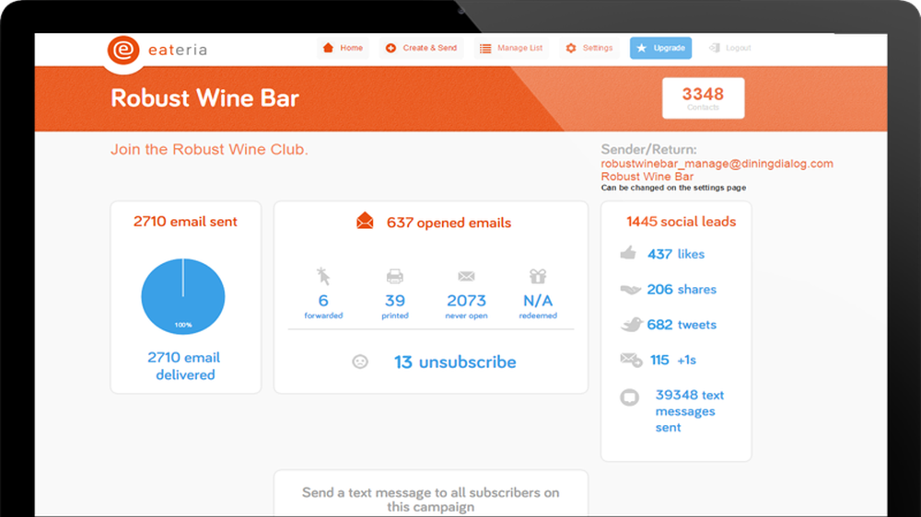Click the logout door icon
This screenshot has height=517, width=921.
pyautogui.click(x=715, y=48)
